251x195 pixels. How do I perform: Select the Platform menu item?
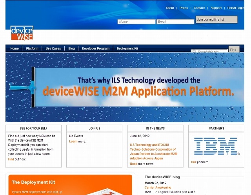(32, 48)
